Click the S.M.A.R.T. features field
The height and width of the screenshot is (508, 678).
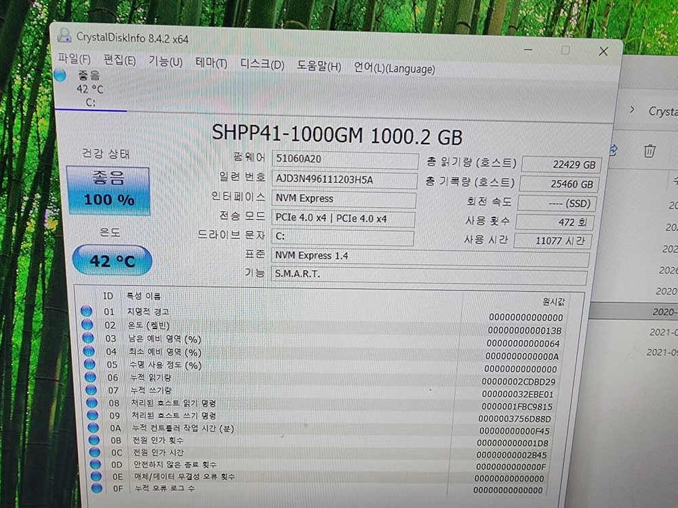(x=429, y=275)
